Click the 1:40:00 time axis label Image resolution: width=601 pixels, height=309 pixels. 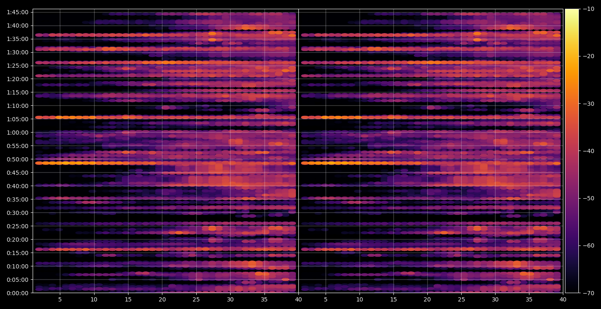(x=18, y=26)
